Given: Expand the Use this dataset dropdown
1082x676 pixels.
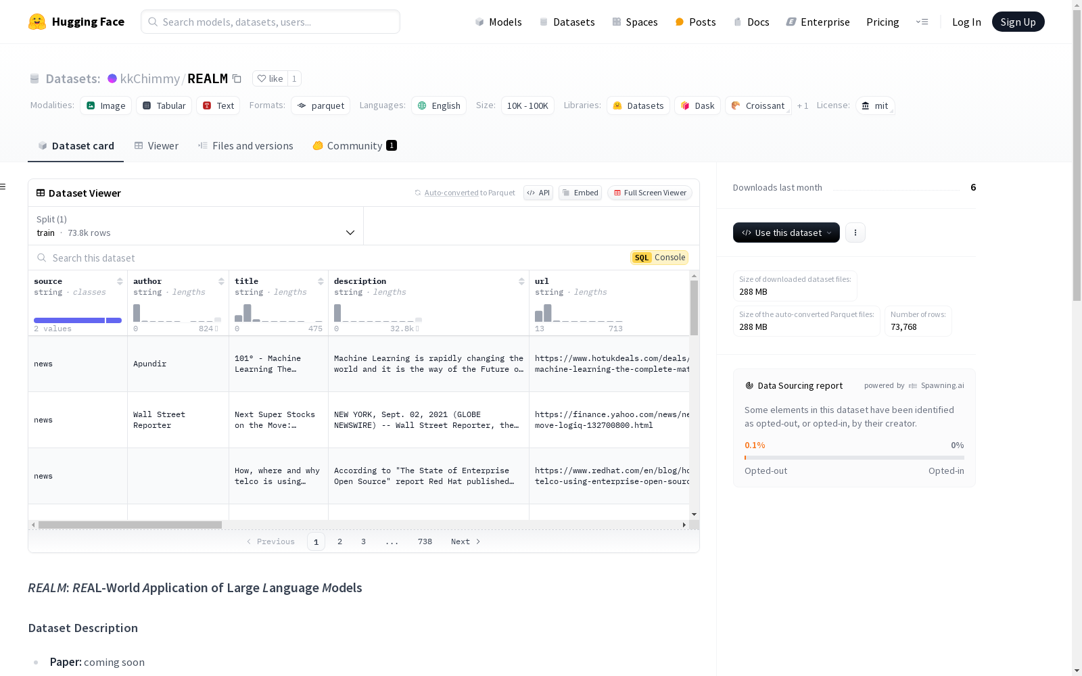Looking at the screenshot, I should tap(786, 233).
